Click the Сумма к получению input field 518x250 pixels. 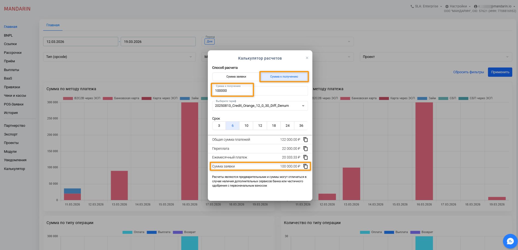tap(260, 91)
